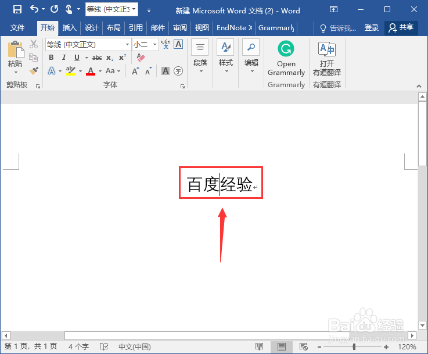Cut selection with scissors icon
Viewport: 428px width, 354px height.
[34, 44]
